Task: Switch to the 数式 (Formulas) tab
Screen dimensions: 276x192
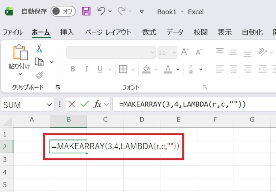Action: point(149,32)
